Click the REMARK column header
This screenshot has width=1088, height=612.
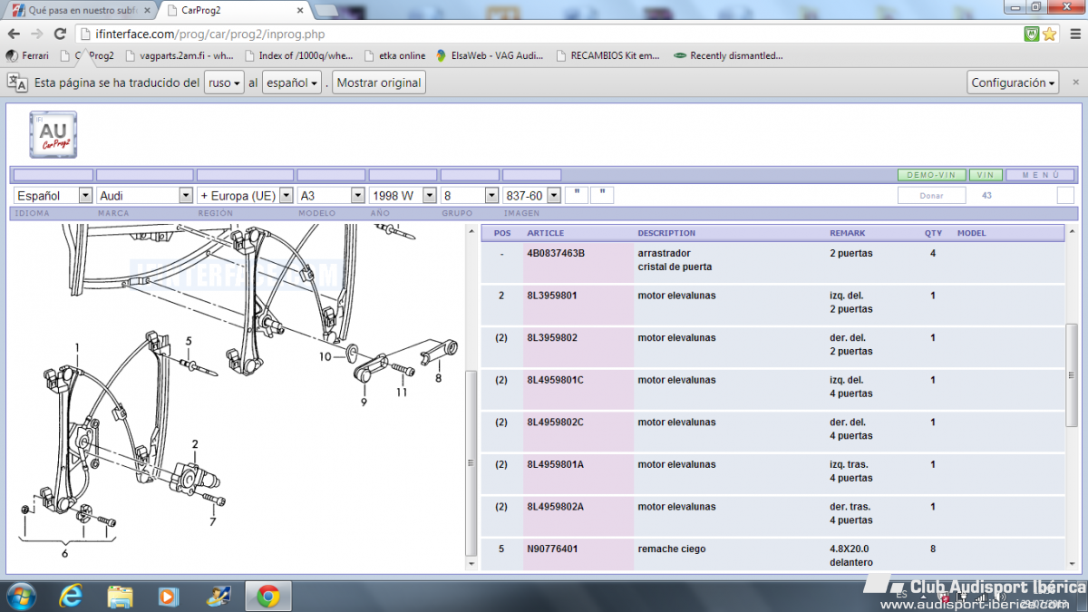pos(848,233)
